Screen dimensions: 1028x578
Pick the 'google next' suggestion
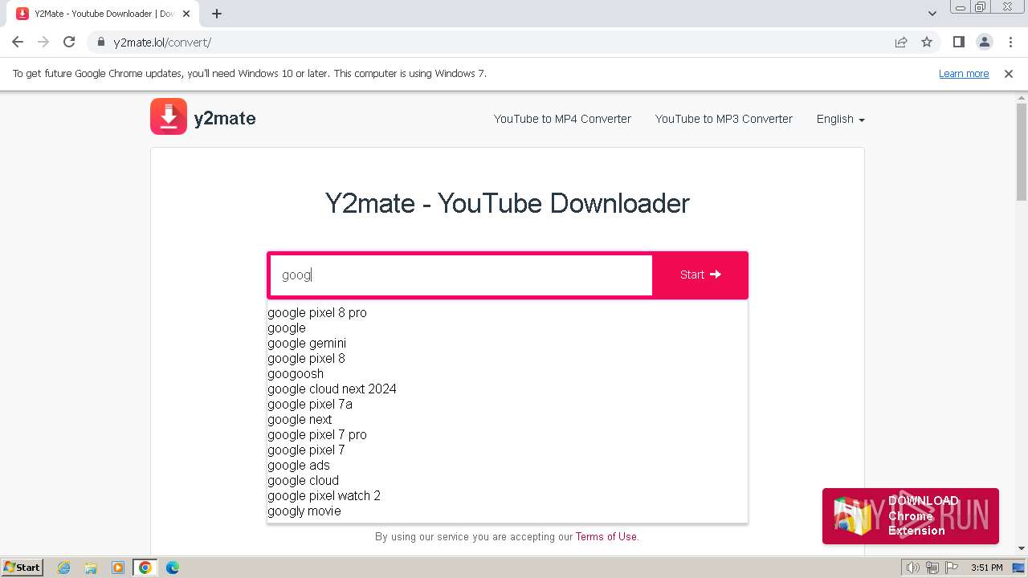point(300,419)
